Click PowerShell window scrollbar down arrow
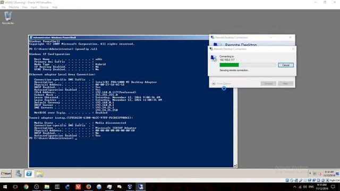Viewport: 340px width, 191px height. coord(235,166)
